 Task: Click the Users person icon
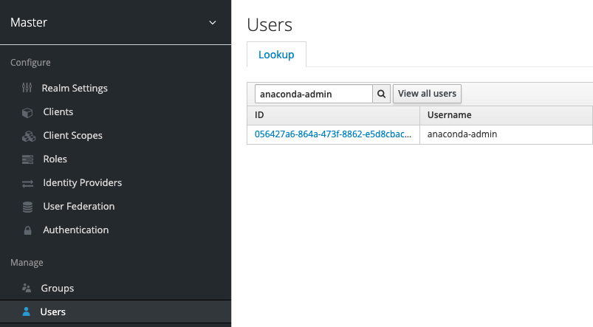click(x=26, y=311)
